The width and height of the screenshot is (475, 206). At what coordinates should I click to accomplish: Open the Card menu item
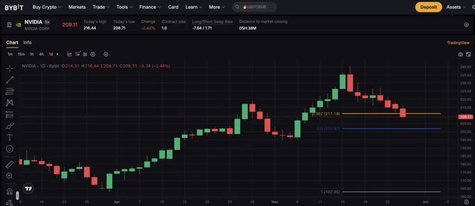coord(173,7)
